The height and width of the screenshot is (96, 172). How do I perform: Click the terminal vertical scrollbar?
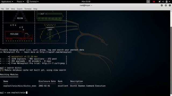pyautogui.click(x=171, y=53)
